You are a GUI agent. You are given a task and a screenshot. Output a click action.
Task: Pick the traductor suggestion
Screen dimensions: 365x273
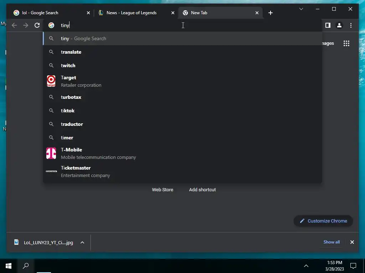point(182,124)
